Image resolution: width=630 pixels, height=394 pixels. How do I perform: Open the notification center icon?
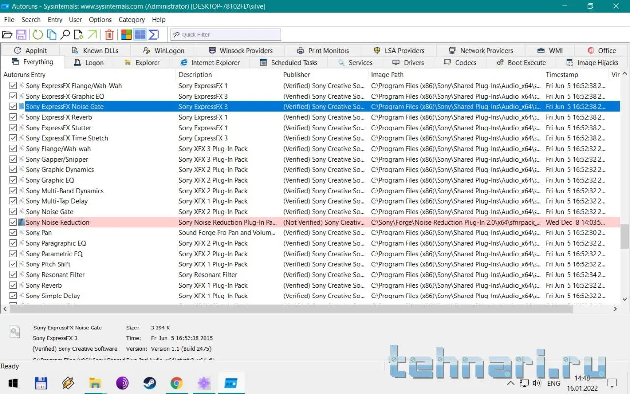coord(612,383)
